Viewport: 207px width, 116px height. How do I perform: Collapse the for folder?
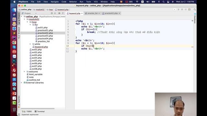30,25
